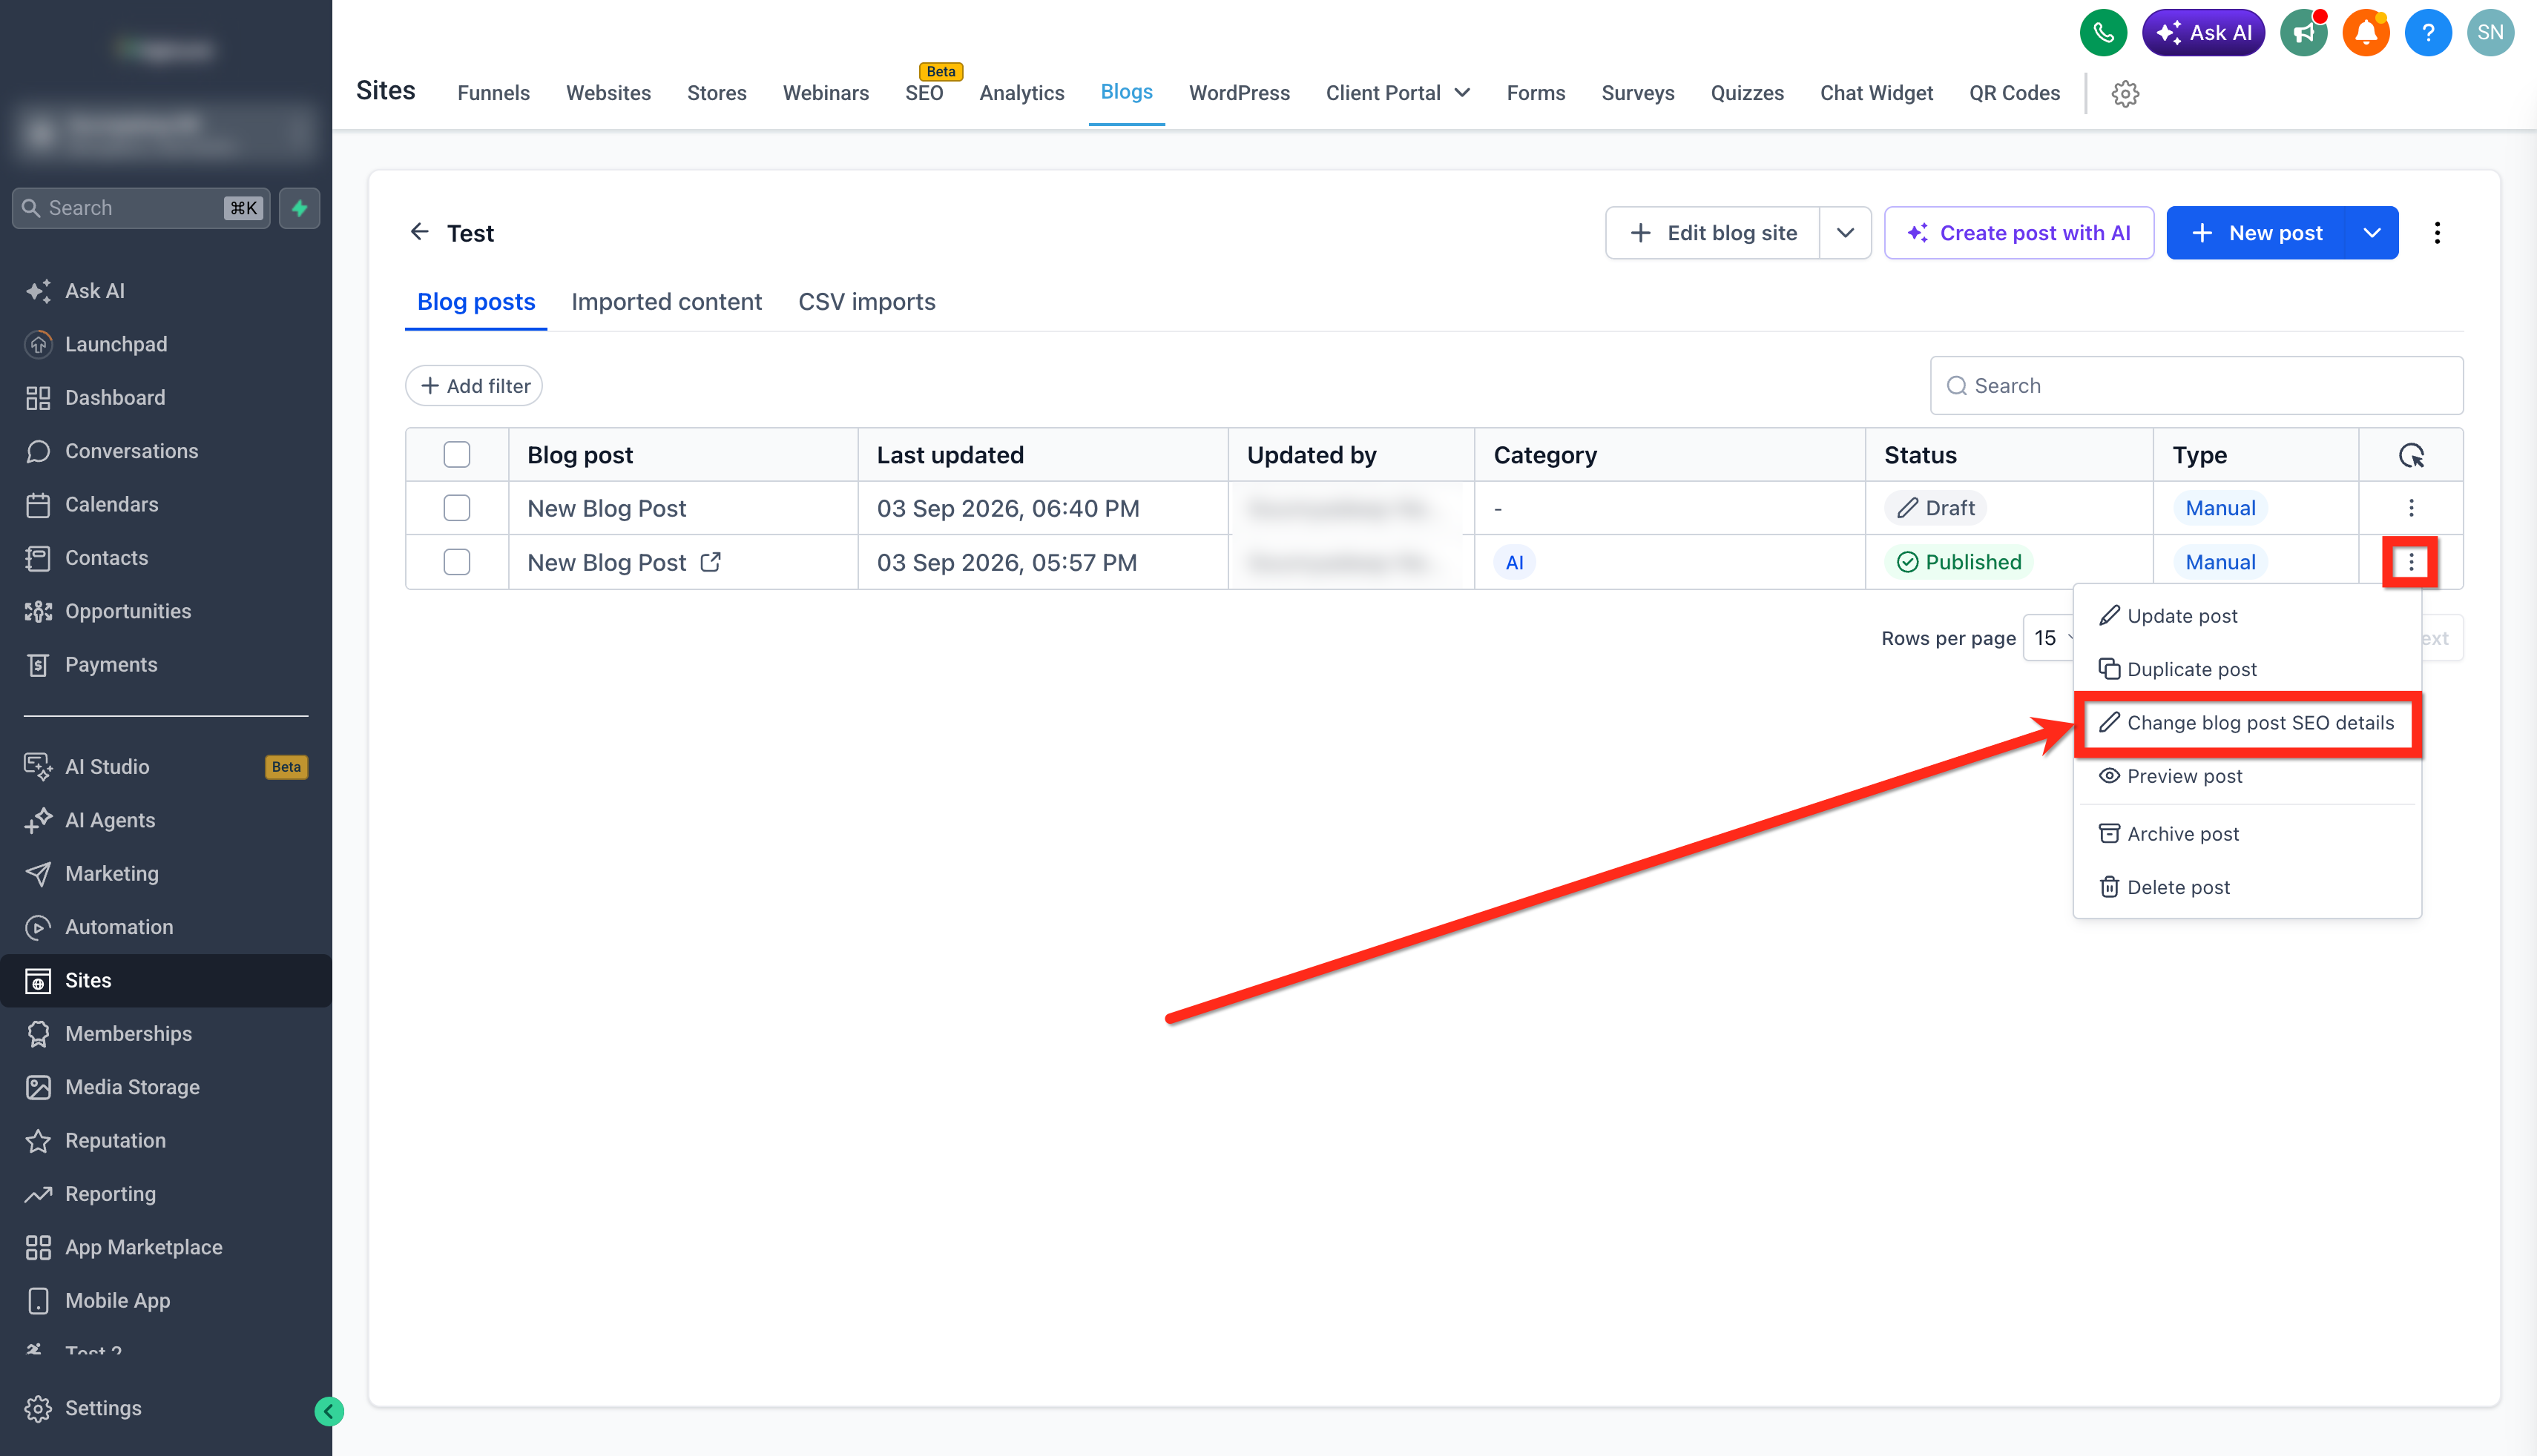
Task: Click the blue help question mark icon
Action: 2428,33
